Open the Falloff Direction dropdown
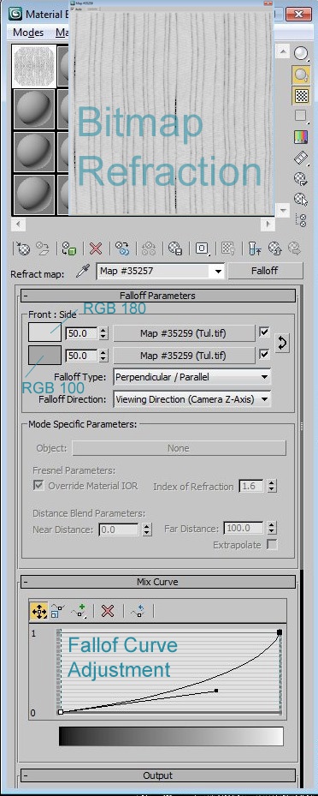This screenshot has width=318, height=796. point(264,399)
